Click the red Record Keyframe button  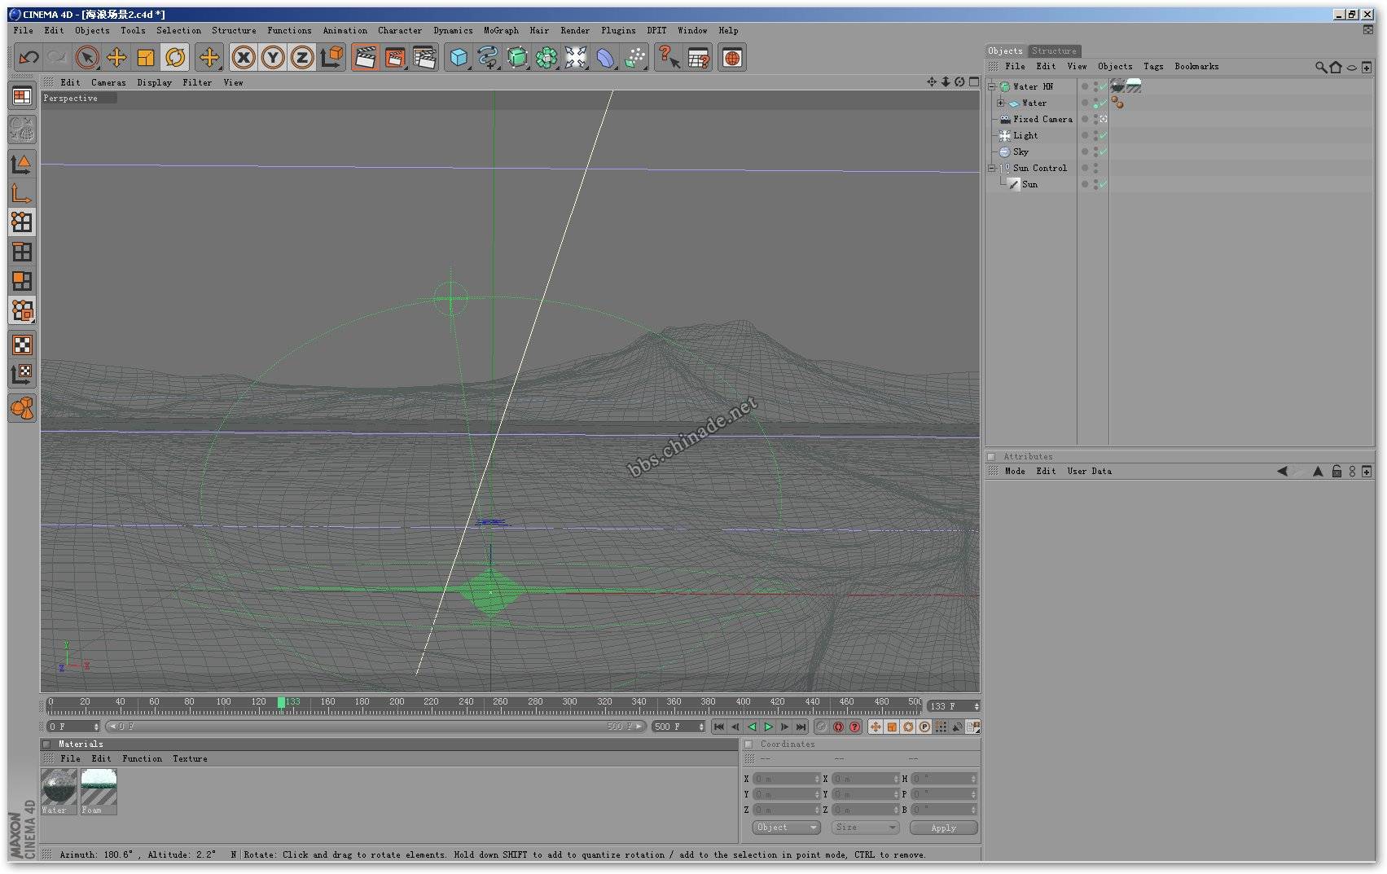pos(838,727)
